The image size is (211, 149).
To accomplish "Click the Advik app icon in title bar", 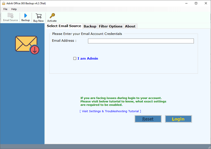I will [x=4, y=3].
